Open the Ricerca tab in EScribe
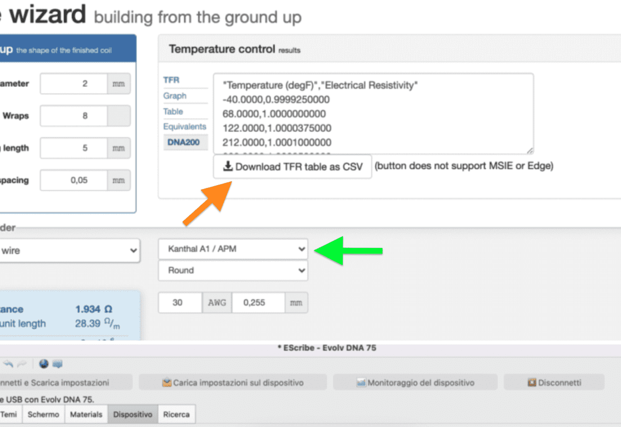The height and width of the screenshot is (427, 621). (176, 414)
